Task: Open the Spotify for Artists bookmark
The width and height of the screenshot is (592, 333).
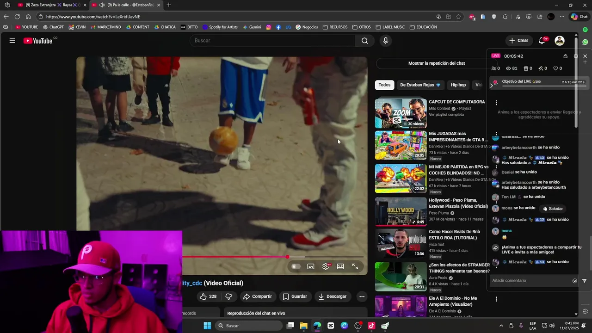Action: click(220, 27)
